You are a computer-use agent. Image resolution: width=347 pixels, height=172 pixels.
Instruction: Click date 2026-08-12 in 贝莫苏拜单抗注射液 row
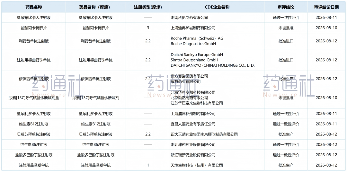(326, 134)
